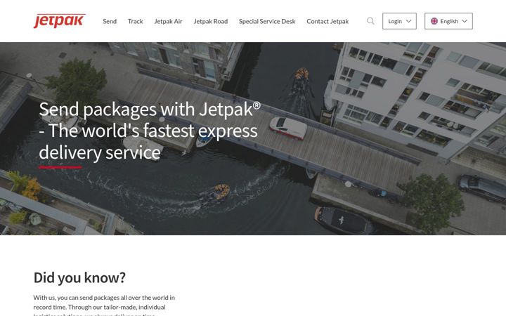Click the hero headline "Send packages with Jetpak"
Screen dimensions: 506x316
150,131
